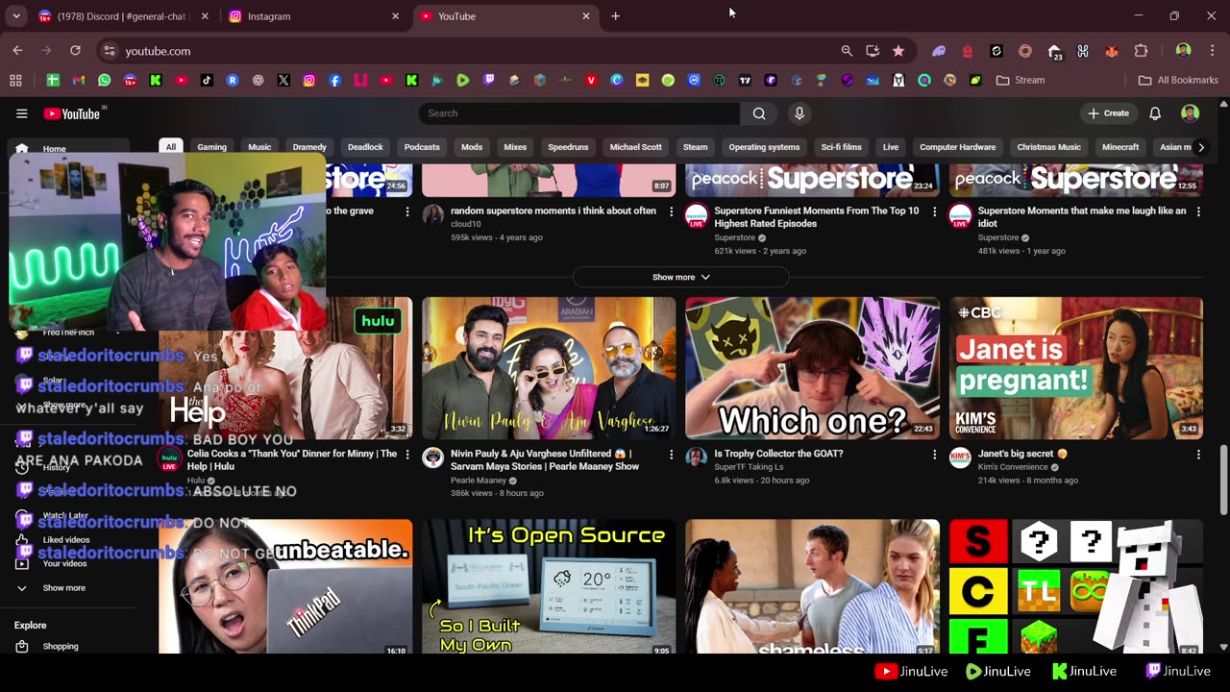Screen dimensions: 1230x692
Task: Open the YouTube hamburger guide menu
Action: (21, 113)
